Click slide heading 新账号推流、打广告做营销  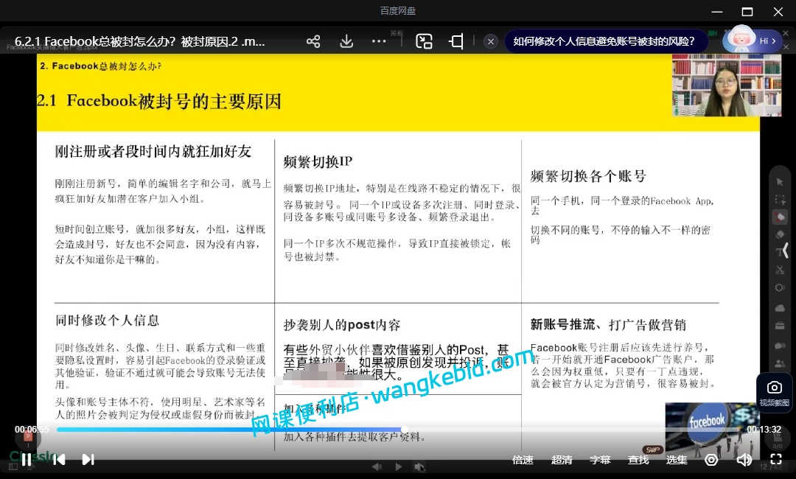tap(607, 324)
